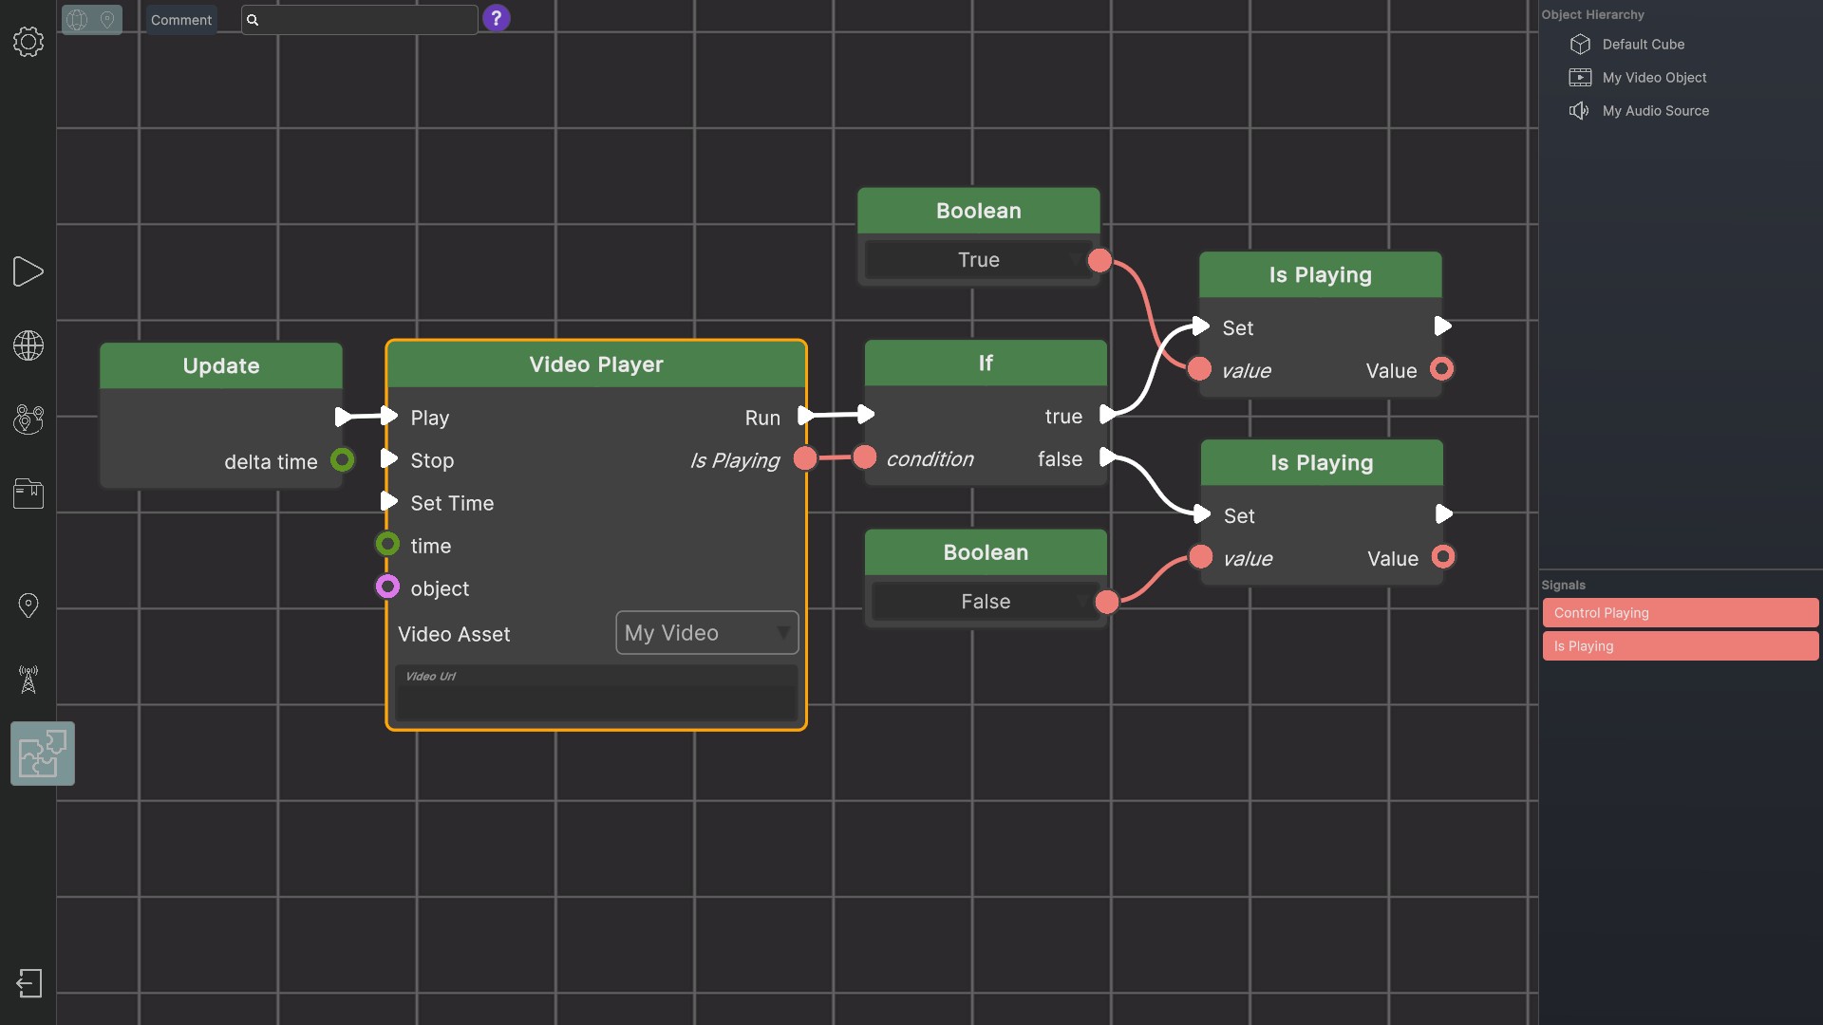Open the purple help icon
The image size is (1823, 1025).
tap(496, 18)
